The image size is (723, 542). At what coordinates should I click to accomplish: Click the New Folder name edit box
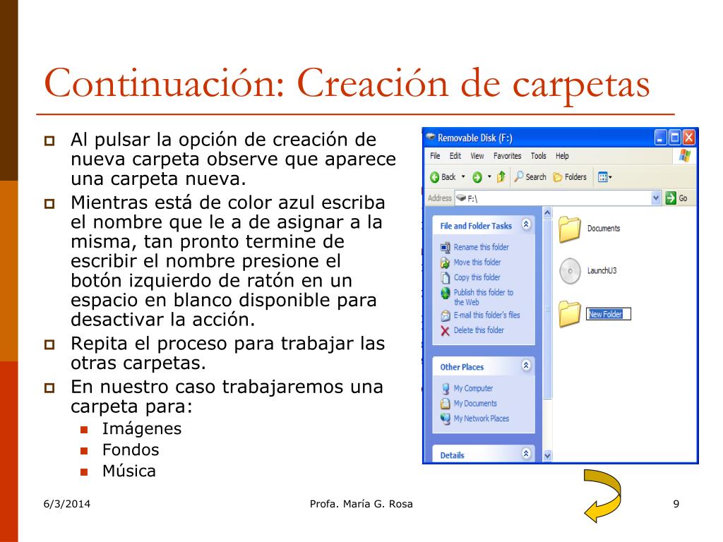[x=608, y=314]
